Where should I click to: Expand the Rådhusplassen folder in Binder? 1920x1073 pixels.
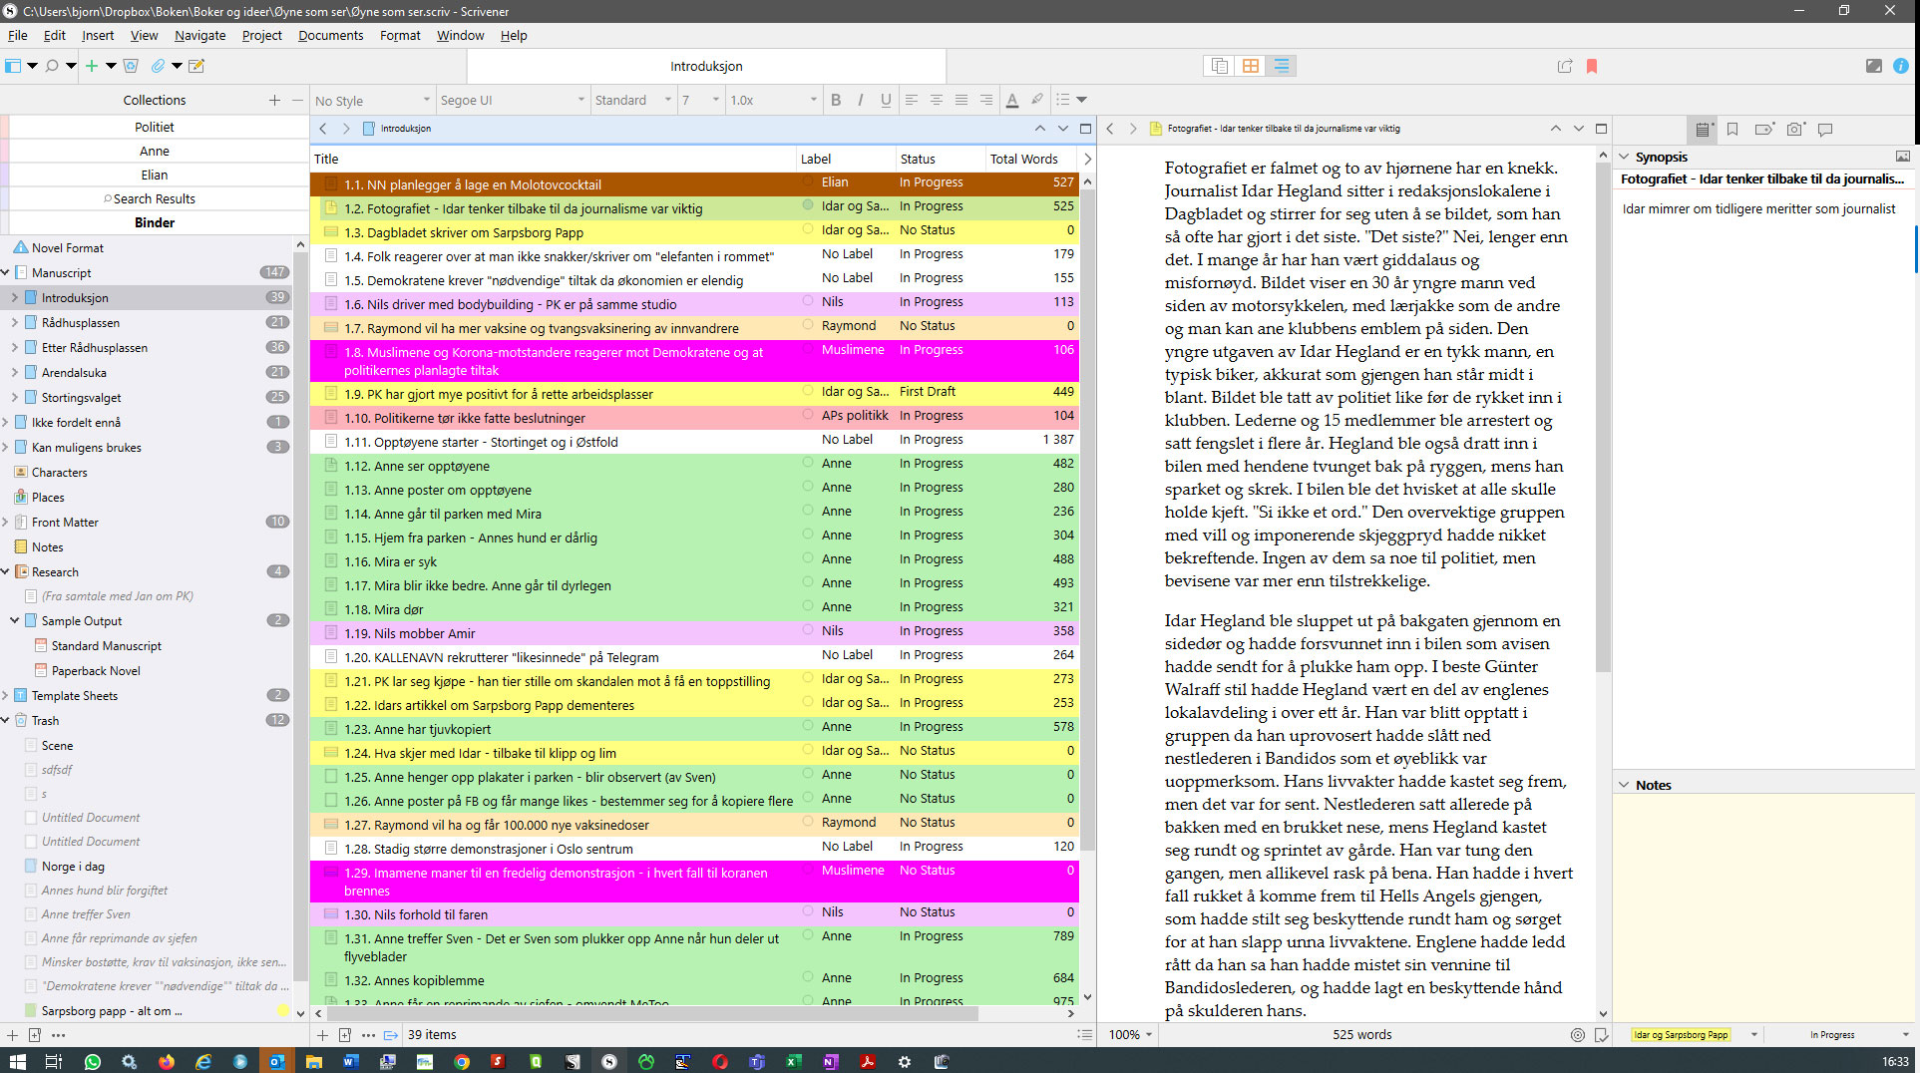[x=14, y=322]
